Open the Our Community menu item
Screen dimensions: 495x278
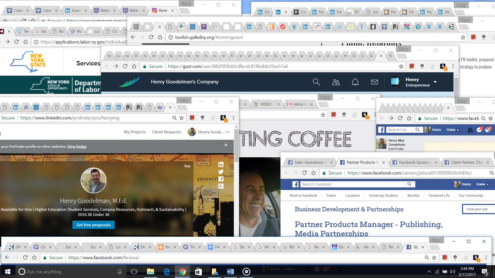[x=471, y=196]
